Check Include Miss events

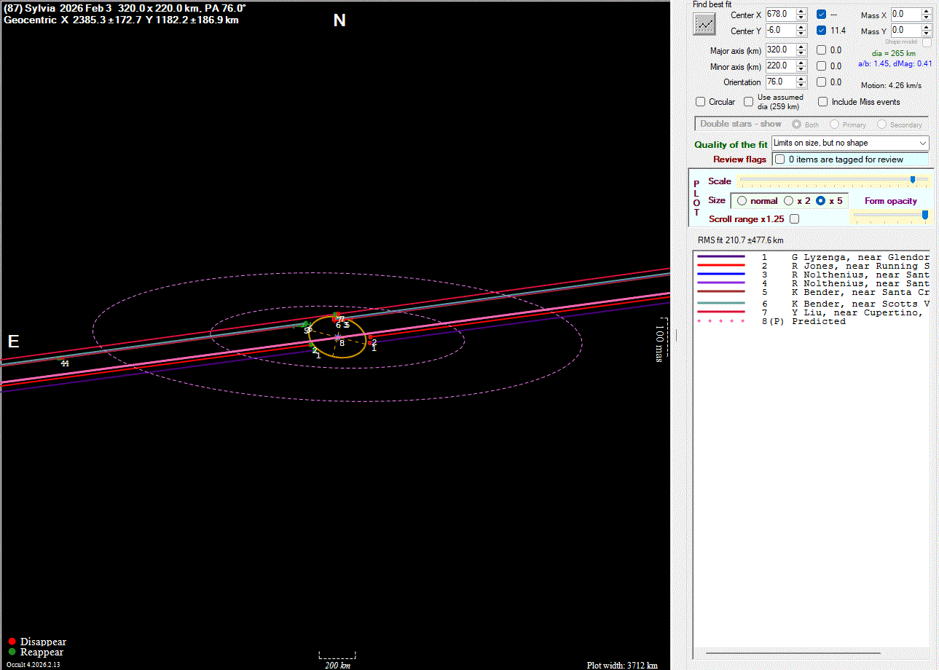(823, 102)
